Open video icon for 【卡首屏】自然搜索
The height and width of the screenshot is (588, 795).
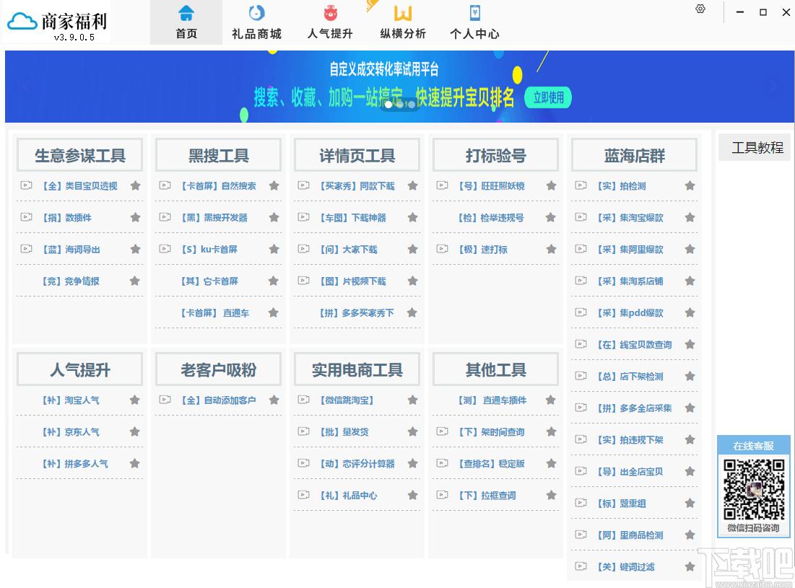(x=165, y=185)
